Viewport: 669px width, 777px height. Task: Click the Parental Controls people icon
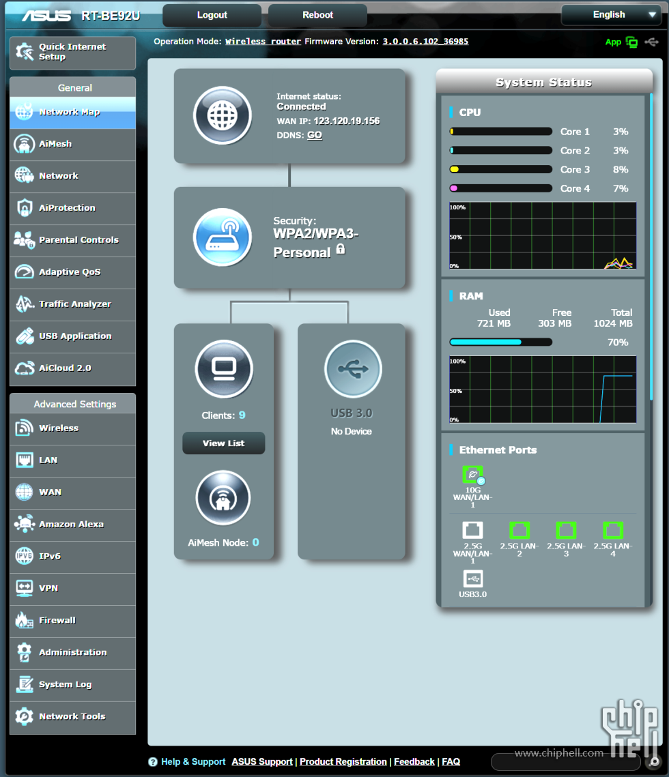click(x=25, y=240)
